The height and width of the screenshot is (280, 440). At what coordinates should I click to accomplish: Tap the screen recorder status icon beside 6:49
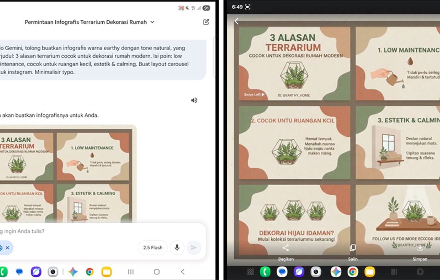pos(247,7)
